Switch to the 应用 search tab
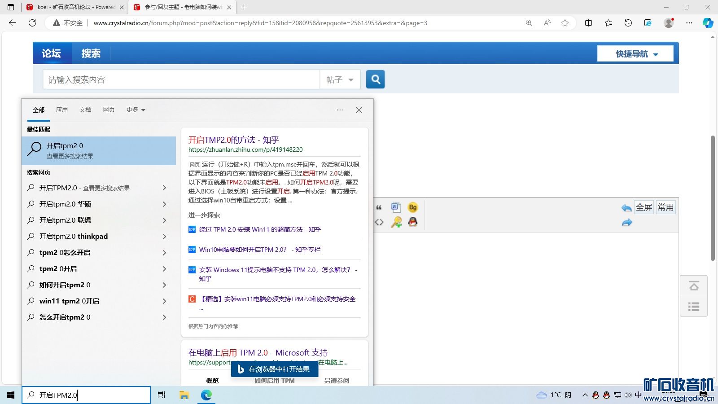This screenshot has height=404, width=718. pos(62,110)
